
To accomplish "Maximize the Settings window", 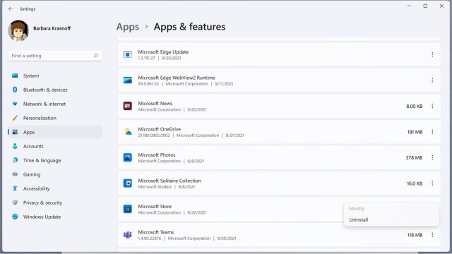I will tap(425, 6).
